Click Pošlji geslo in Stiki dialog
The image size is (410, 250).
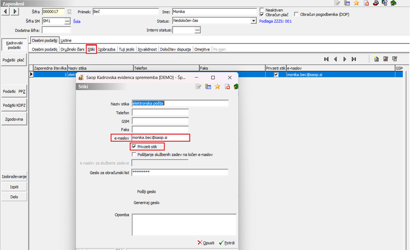click(x=146, y=191)
